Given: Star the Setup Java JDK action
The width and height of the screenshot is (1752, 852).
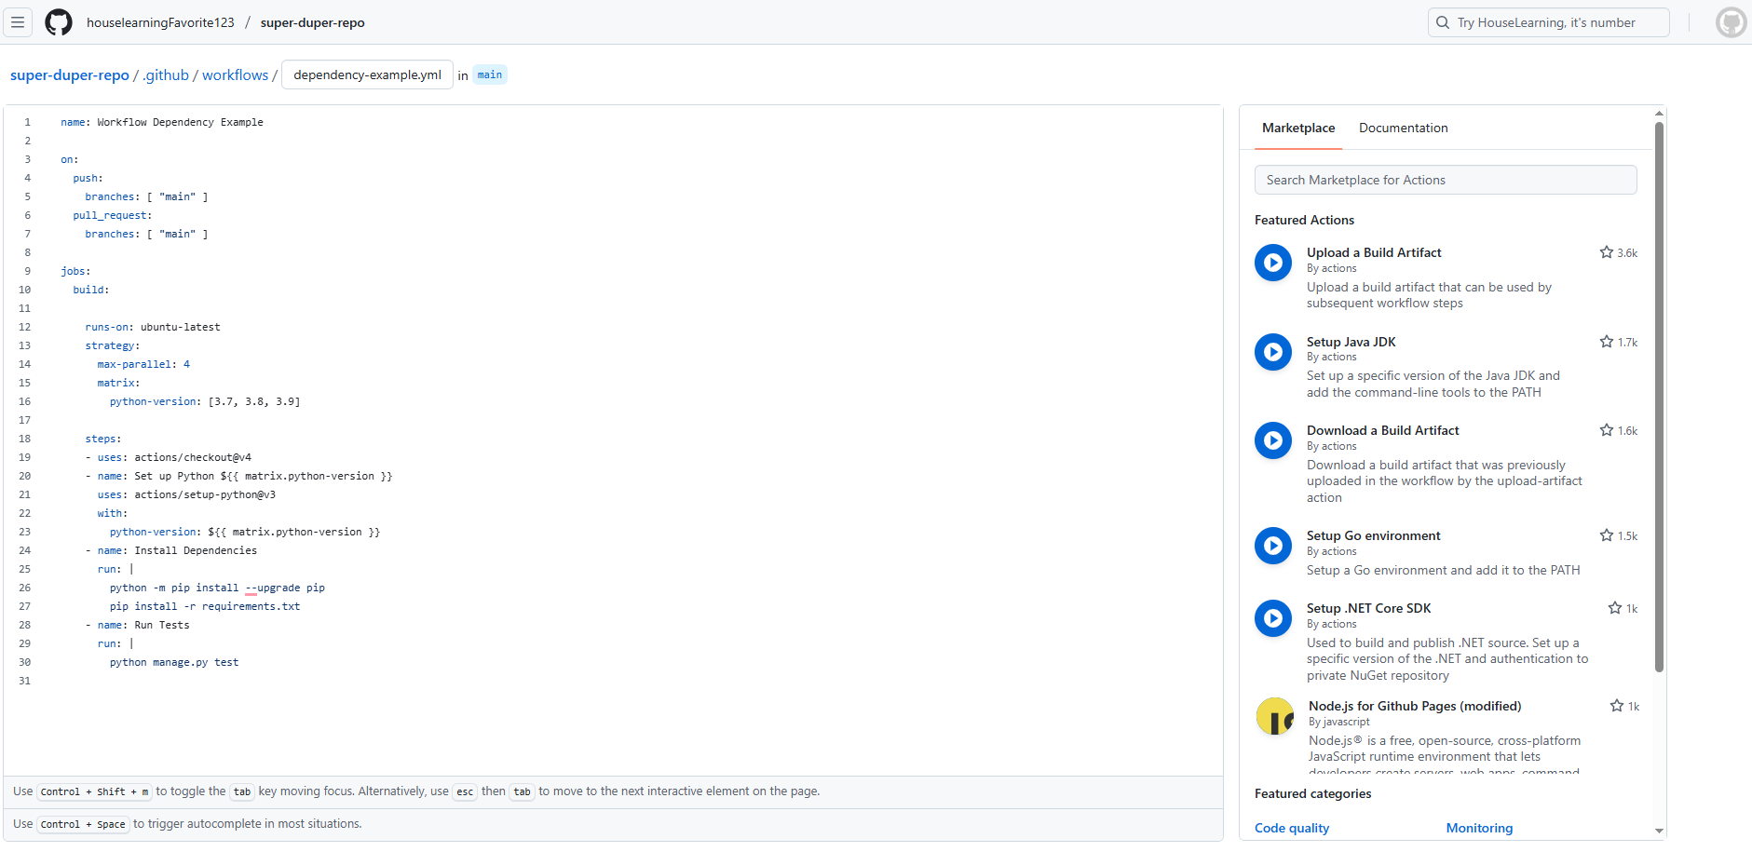Looking at the screenshot, I should coord(1607,342).
